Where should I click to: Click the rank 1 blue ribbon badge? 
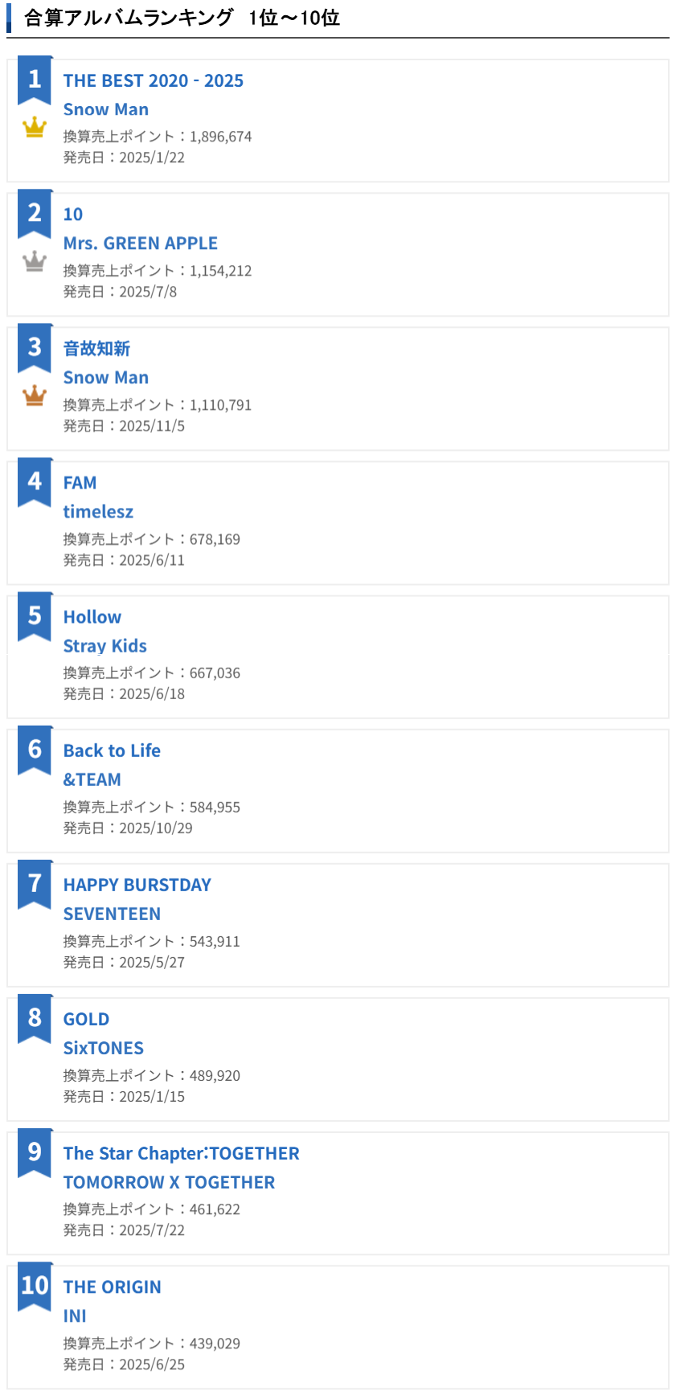(35, 80)
